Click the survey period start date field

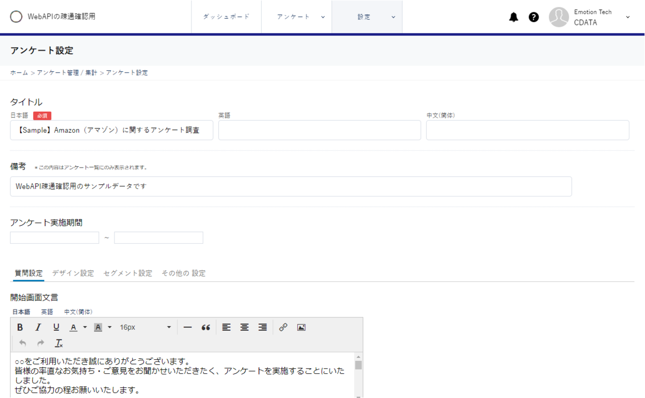(55, 237)
